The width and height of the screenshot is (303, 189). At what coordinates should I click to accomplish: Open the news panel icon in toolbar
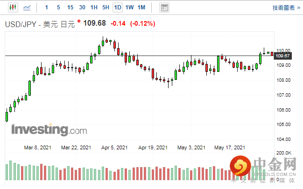pos(164,8)
